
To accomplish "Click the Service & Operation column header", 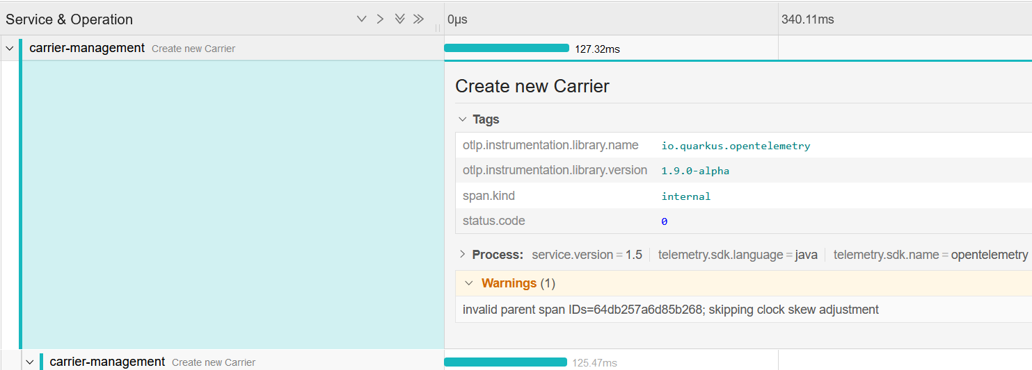I will tap(69, 19).
